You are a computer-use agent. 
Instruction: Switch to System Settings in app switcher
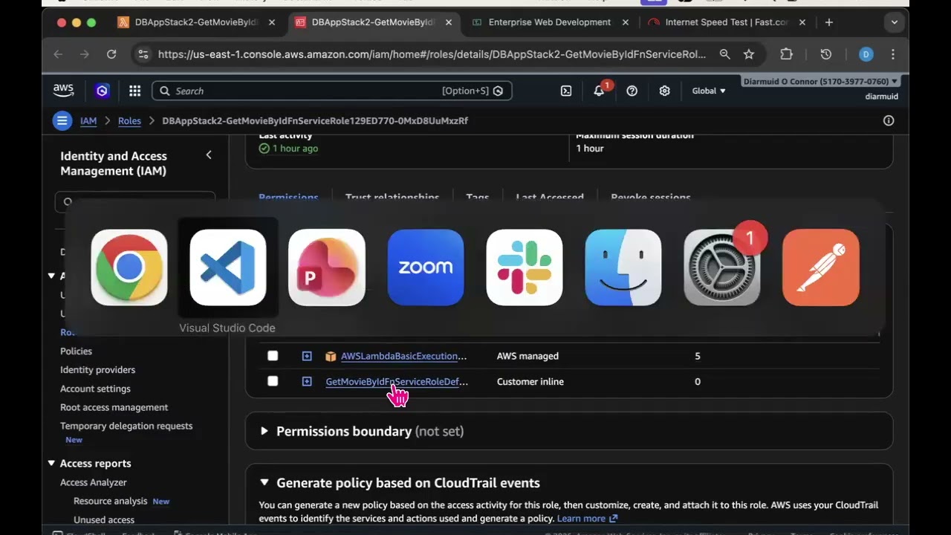click(x=722, y=267)
